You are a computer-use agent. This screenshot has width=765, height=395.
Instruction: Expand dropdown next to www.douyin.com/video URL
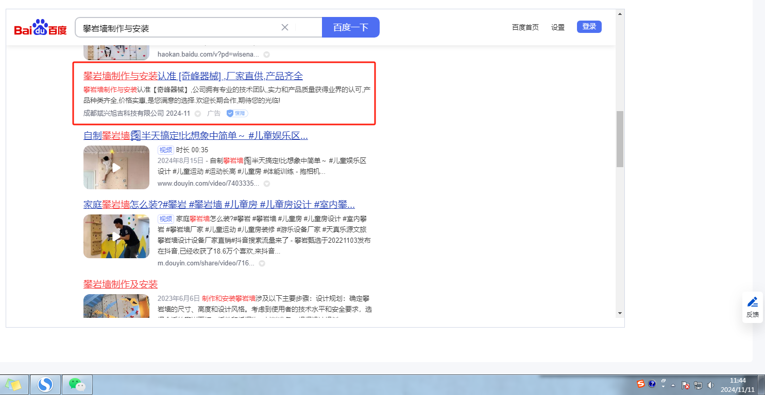click(x=266, y=184)
